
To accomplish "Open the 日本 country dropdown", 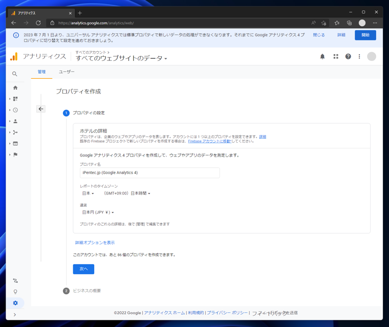I will pos(88,193).
